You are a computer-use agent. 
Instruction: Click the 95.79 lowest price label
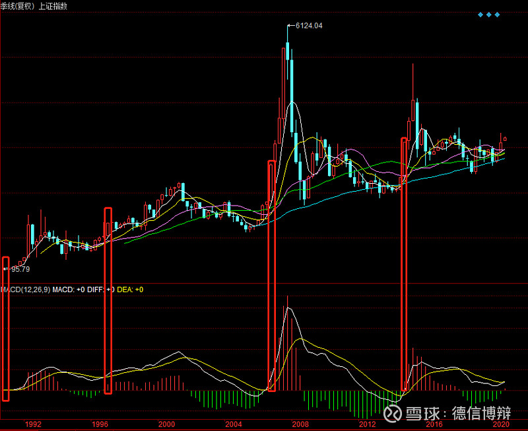[x=20, y=269]
